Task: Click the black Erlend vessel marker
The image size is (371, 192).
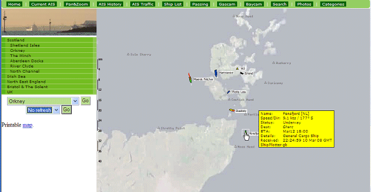Action: 242,74
